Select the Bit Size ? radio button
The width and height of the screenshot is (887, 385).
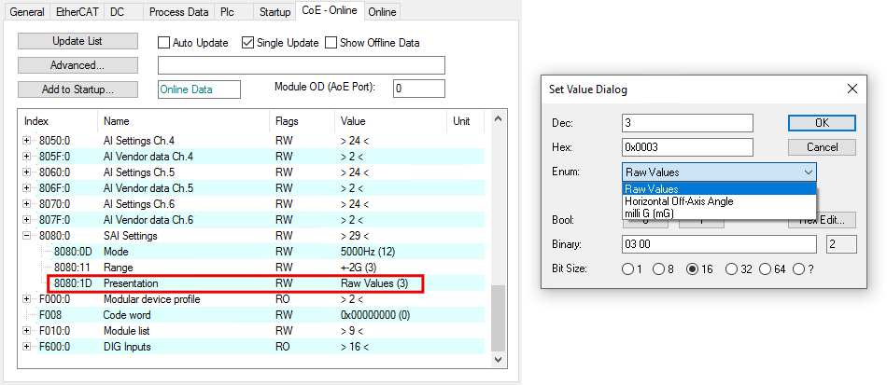click(798, 269)
